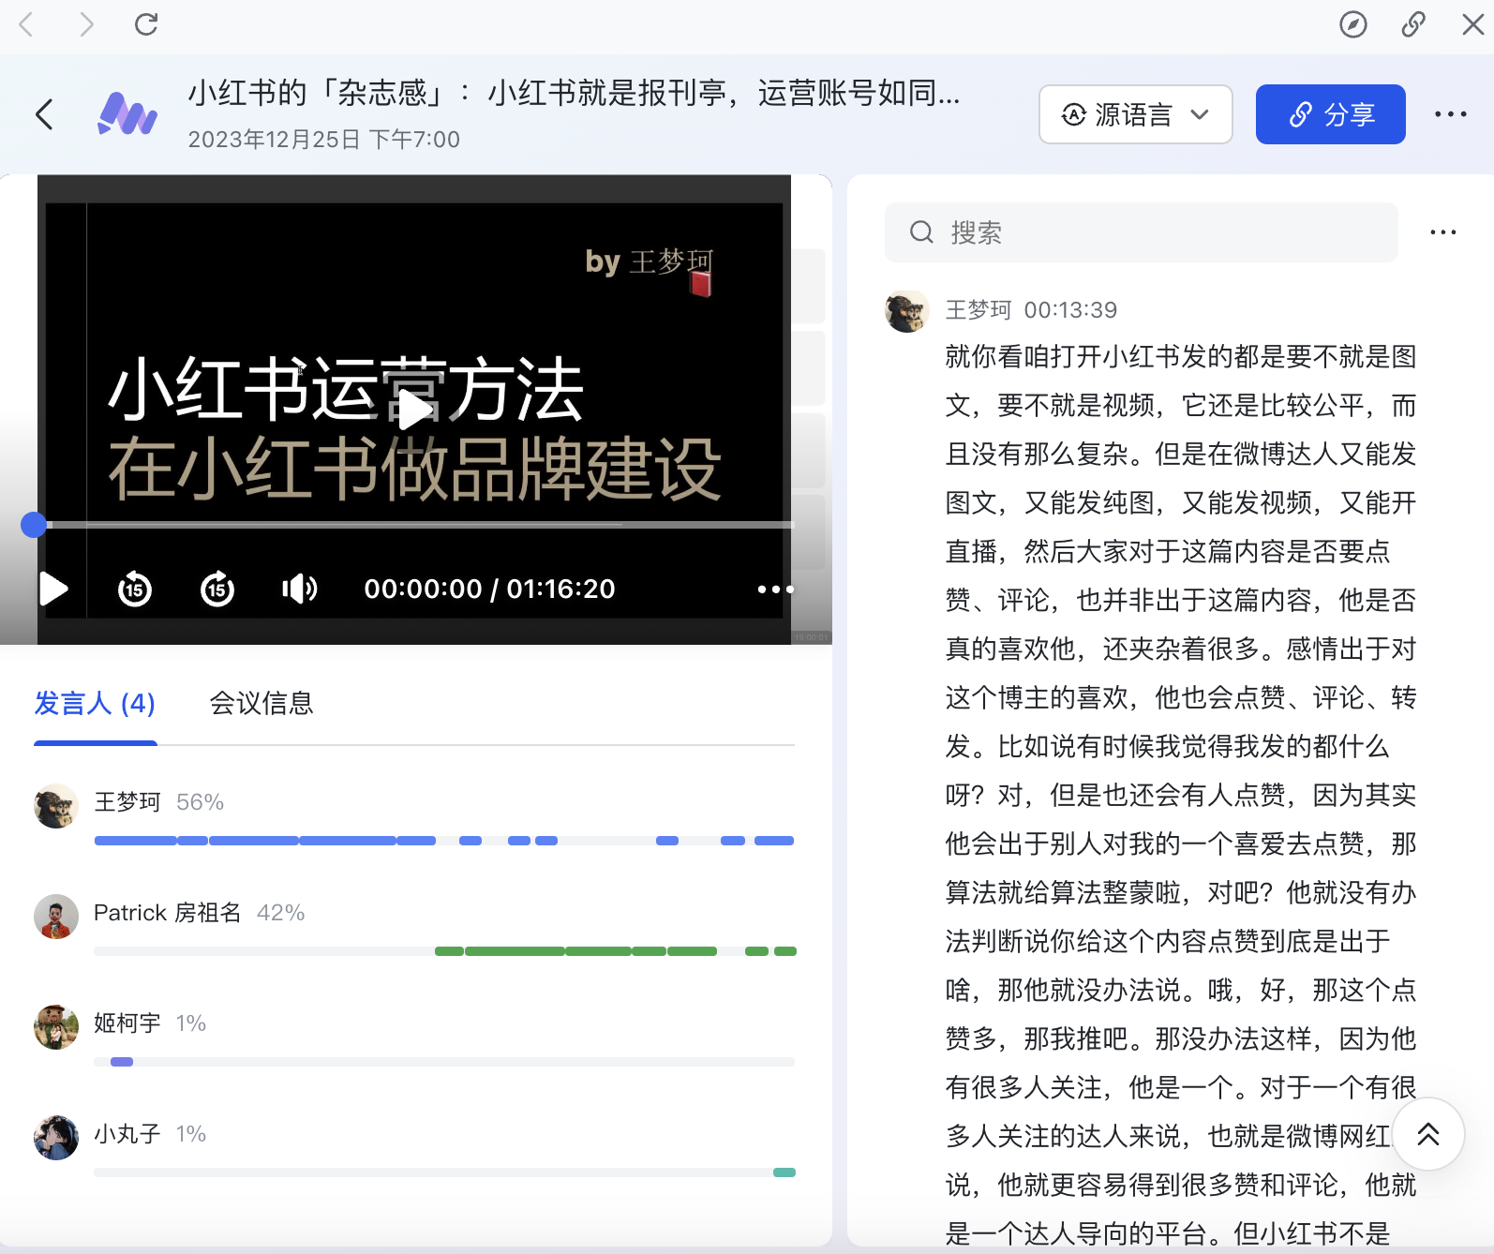
Task: Click 王梦珂 avatar in transcript
Action: click(x=907, y=310)
